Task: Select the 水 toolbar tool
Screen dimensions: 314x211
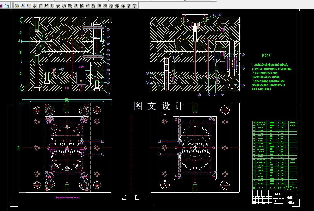Action: 35,5
